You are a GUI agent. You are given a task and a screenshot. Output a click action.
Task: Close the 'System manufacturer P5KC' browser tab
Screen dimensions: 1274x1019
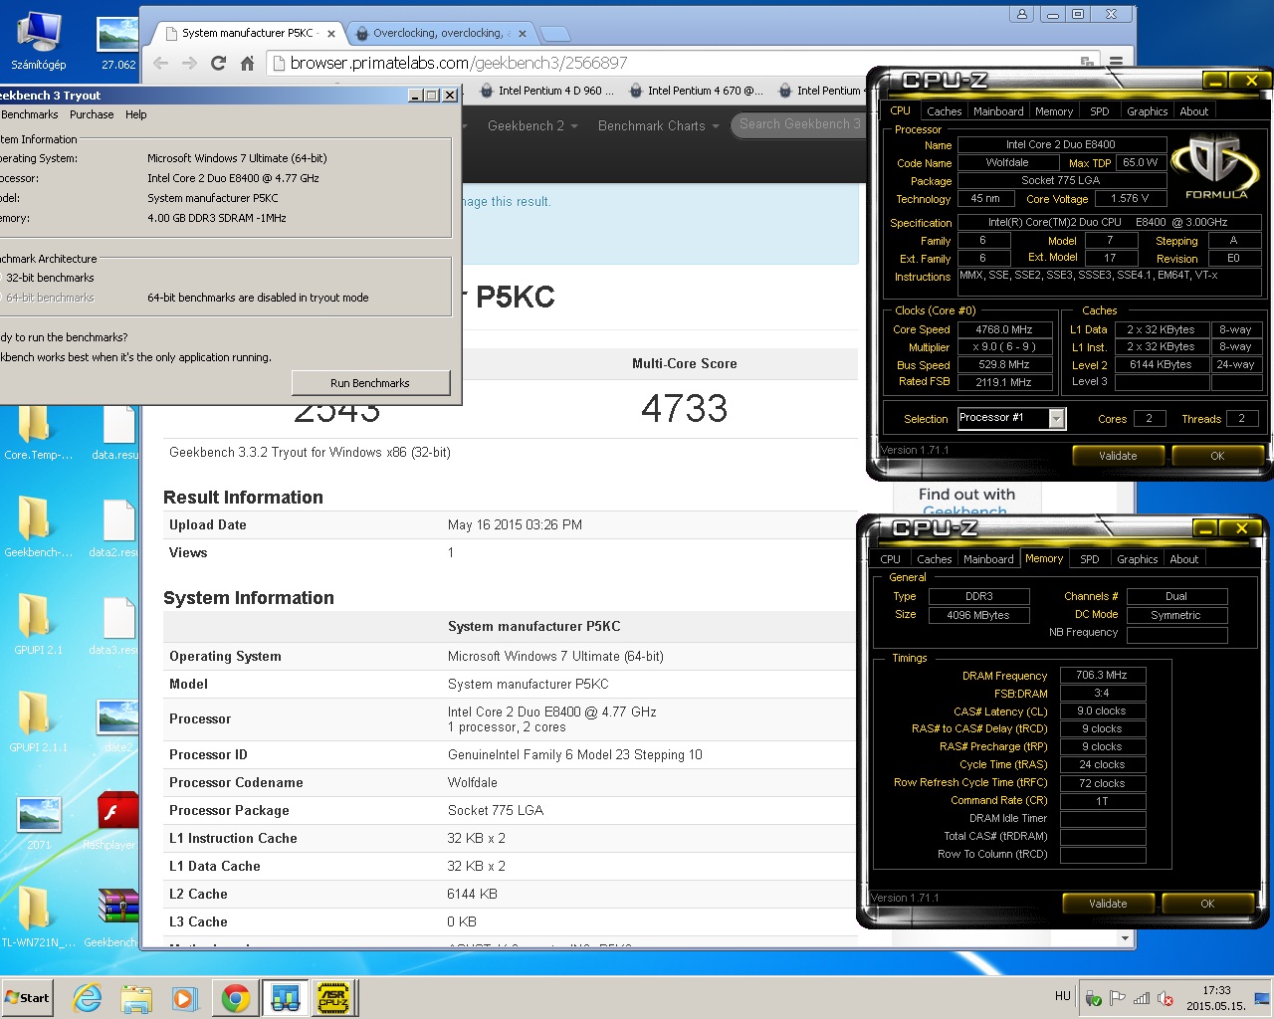point(331,34)
